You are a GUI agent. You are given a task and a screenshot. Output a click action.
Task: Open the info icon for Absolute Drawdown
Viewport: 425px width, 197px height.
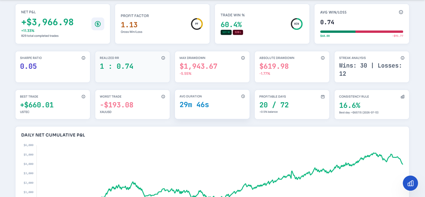tap(323, 58)
